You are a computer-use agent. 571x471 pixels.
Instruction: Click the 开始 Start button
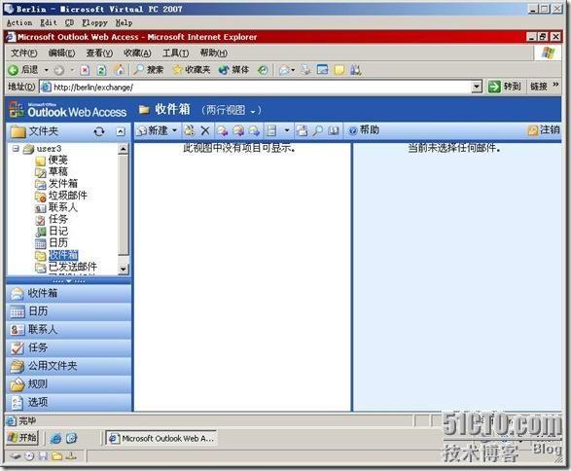pyautogui.click(x=22, y=438)
